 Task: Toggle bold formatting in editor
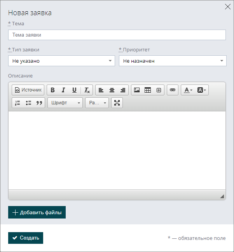pyautogui.click(x=52, y=90)
